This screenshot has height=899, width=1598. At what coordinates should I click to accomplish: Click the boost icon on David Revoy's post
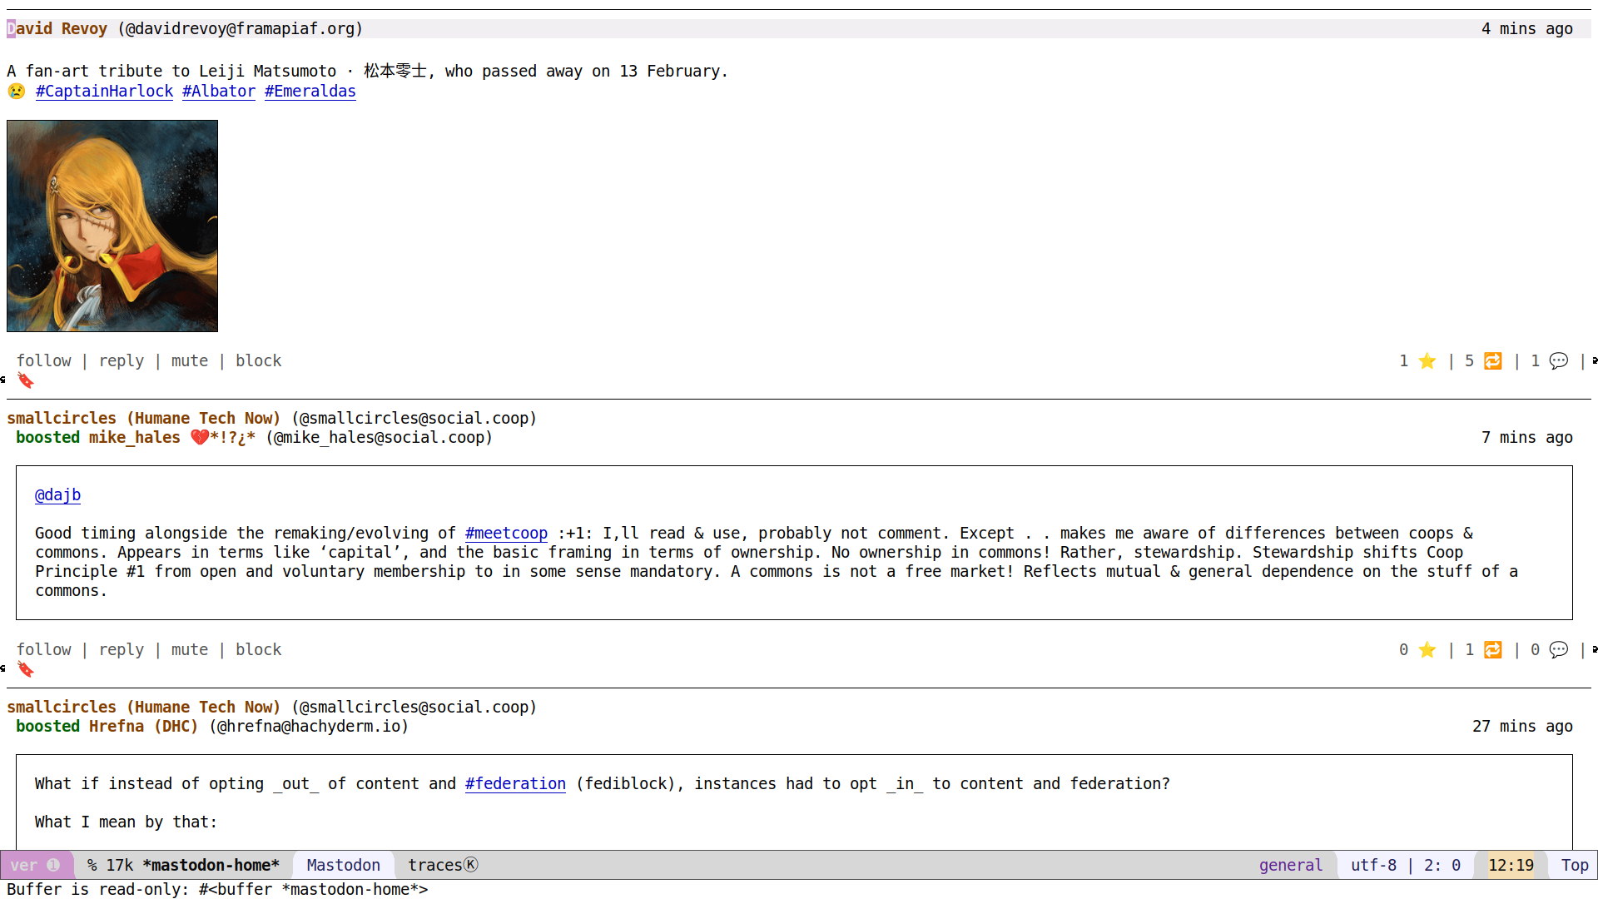coord(1493,361)
